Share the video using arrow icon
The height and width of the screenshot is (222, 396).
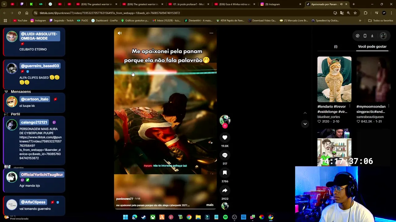coord(225,190)
